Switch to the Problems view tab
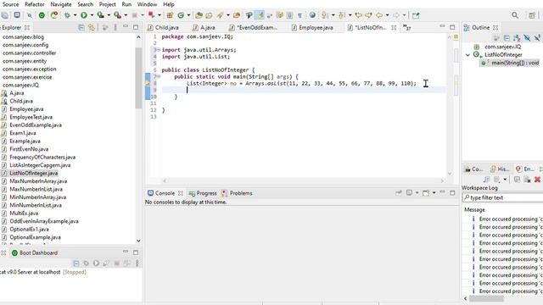This screenshot has height=305, width=543. [x=238, y=193]
